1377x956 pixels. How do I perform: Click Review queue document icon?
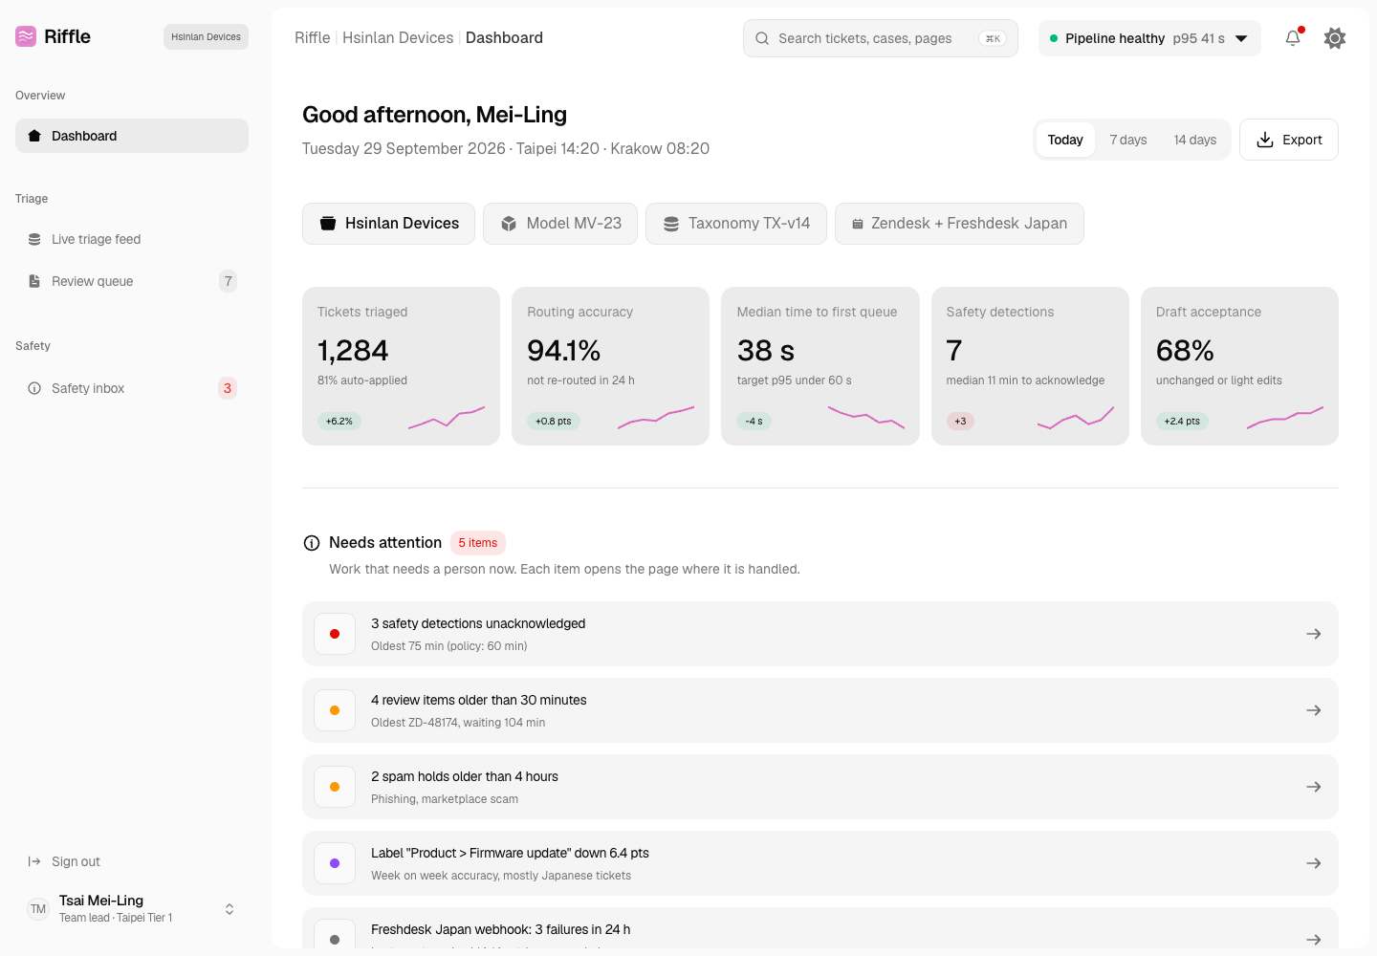click(x=34, y=281)
